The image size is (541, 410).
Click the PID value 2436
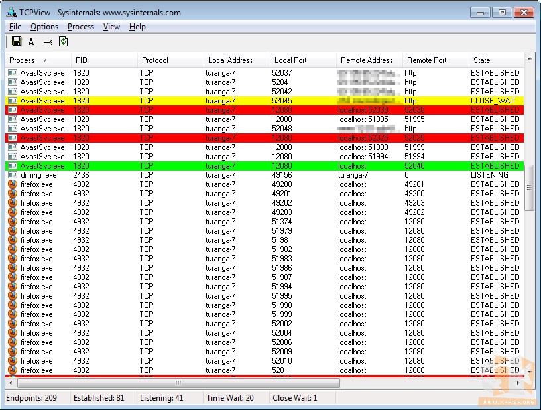(x=81, y=175)
